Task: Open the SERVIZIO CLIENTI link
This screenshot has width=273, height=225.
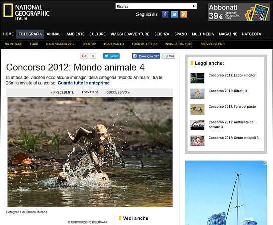Action: click(212, 44)
